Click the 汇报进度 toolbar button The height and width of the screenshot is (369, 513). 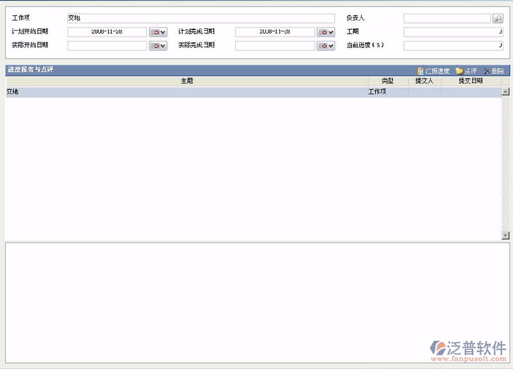point(433,71)
